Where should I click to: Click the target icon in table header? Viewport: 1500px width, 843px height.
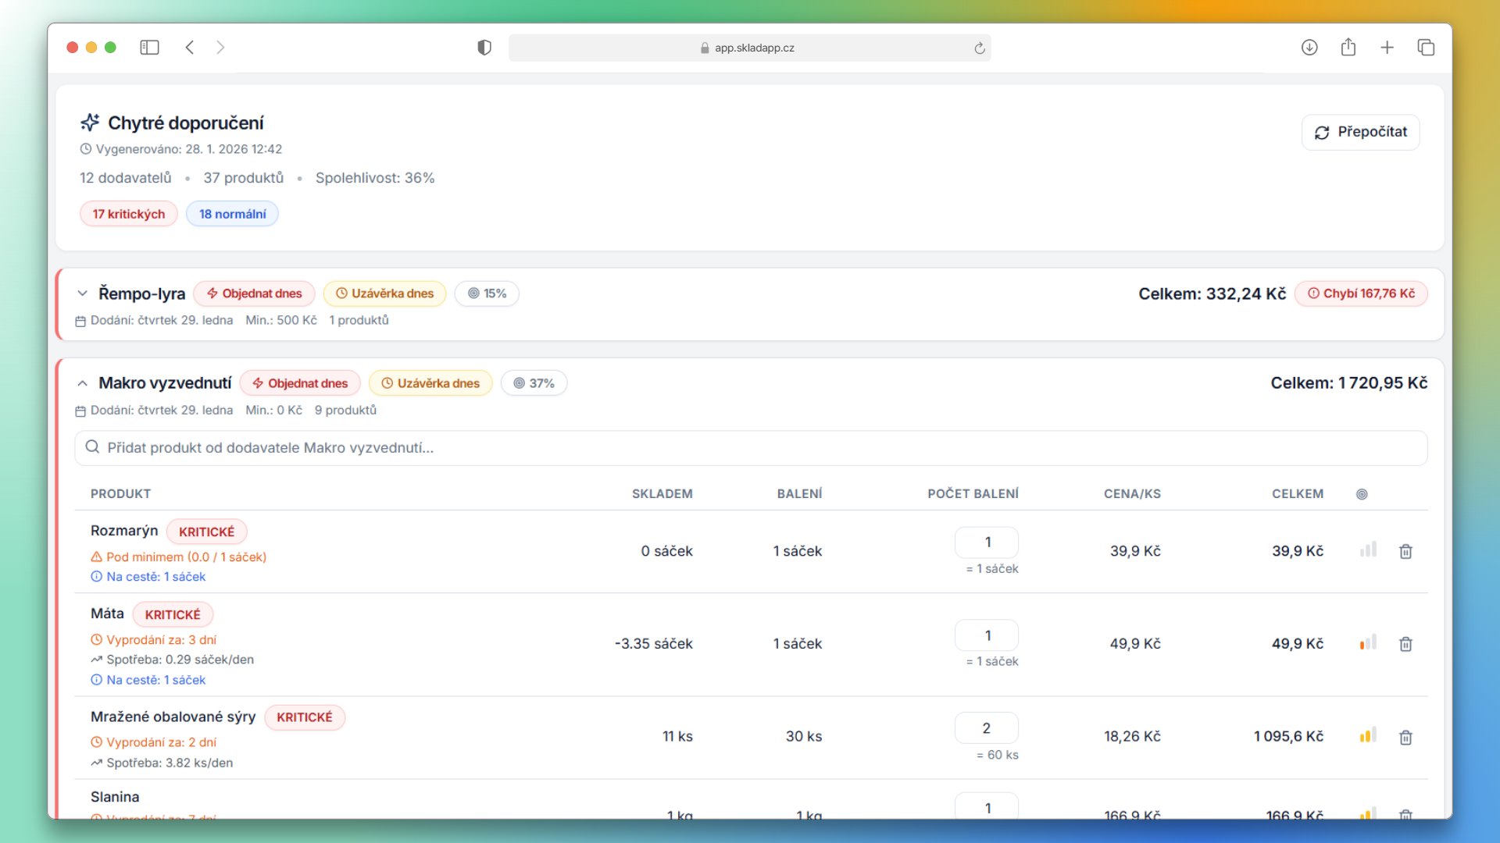coord(1362,494)
